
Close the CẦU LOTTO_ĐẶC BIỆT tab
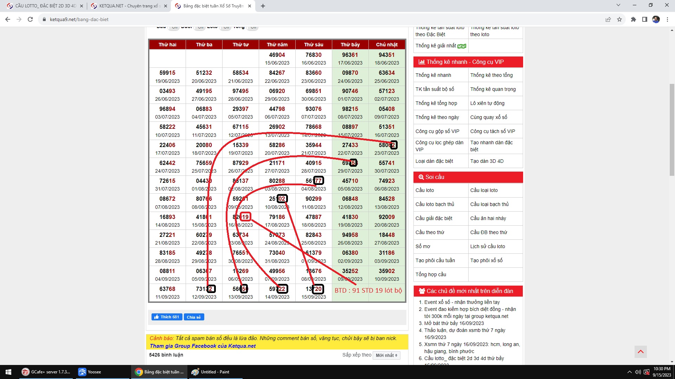(x=82, y=6)
